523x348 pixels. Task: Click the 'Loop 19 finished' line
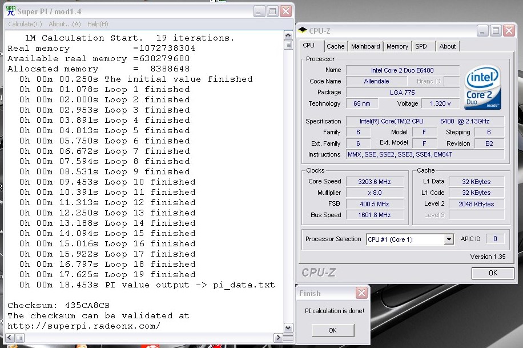click(107, 274)
